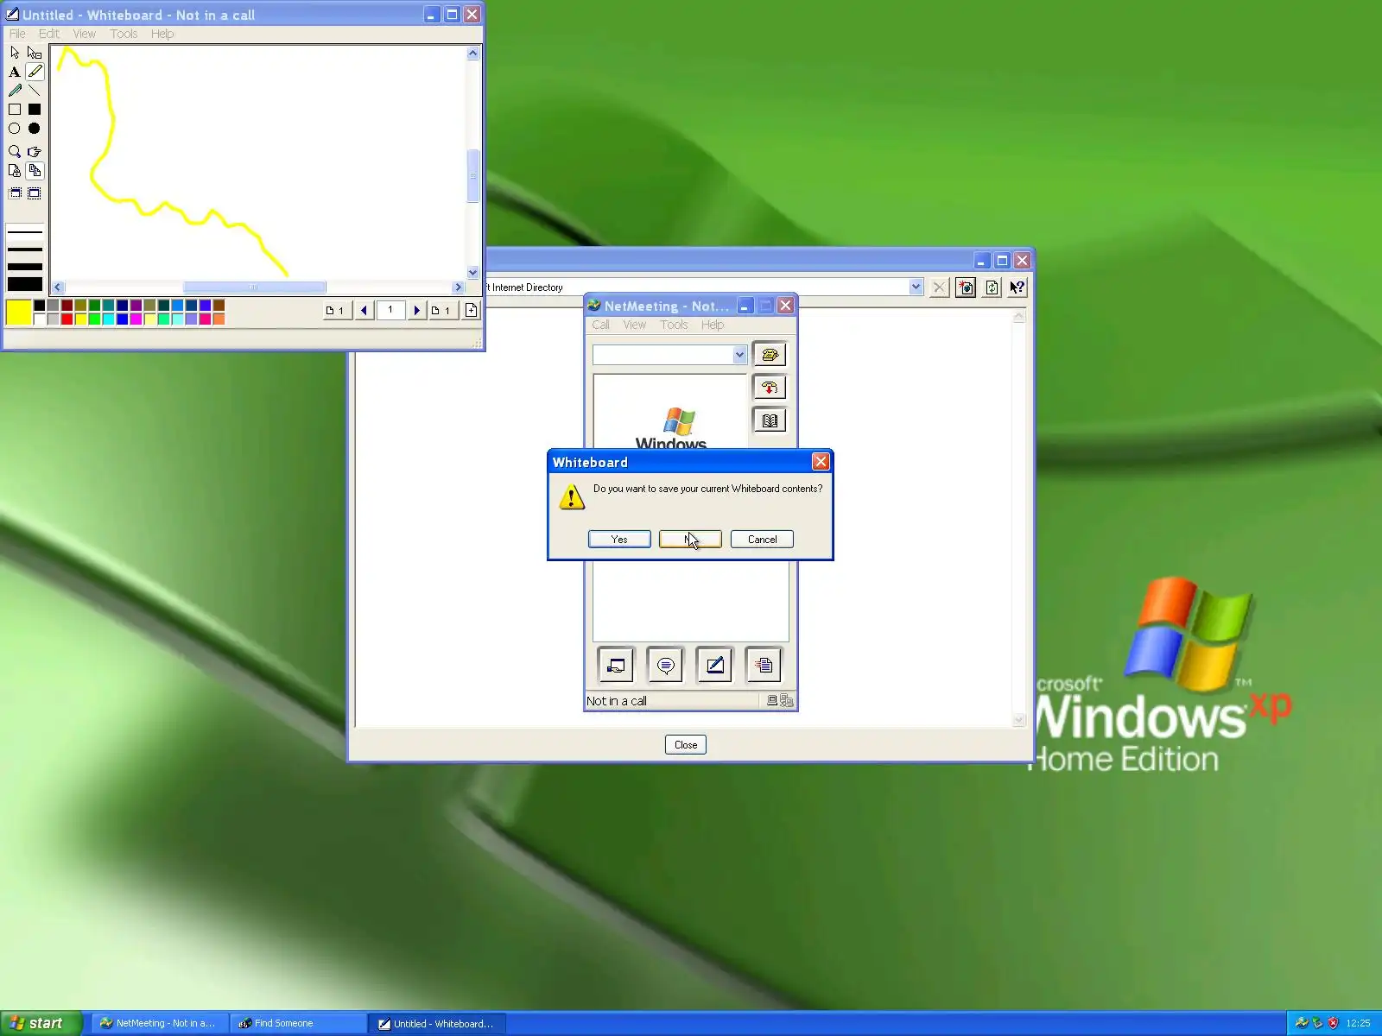
Task: Click the Share Program icon in NetMeeting
Action: pyautogui.click(x=616, y=665)
